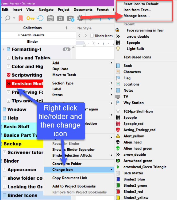177x200 pixels.
Task: Toggle the checkbox beside Binder Icons title
Action: [92, 36]
